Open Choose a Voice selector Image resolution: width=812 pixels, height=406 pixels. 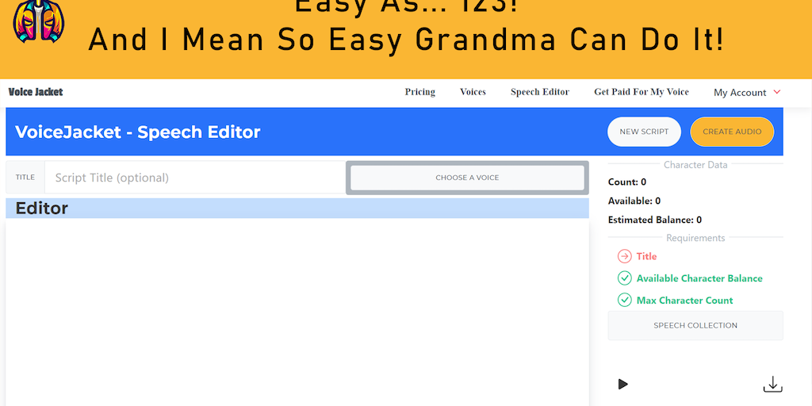467,178
